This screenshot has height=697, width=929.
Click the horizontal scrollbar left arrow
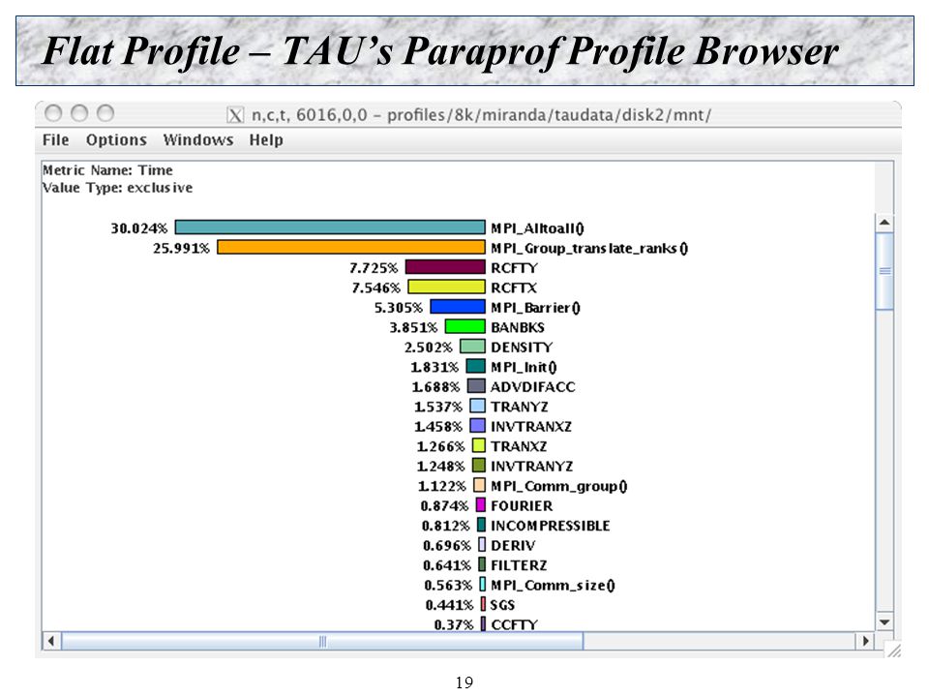click(51, 641)
